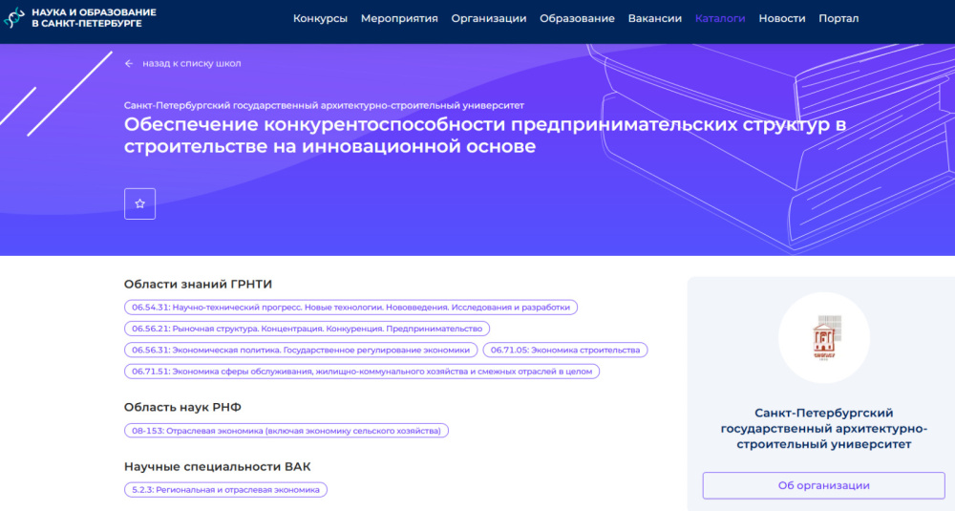Go to Портал page
This screenshot has height=511, width=955.
[x=838, y=18]
